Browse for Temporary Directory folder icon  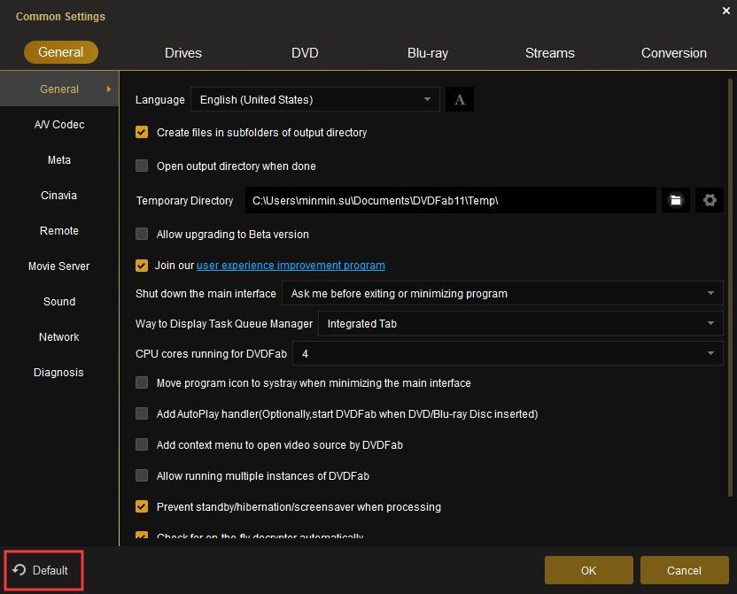pyautogui.click(x=675, y=200)
